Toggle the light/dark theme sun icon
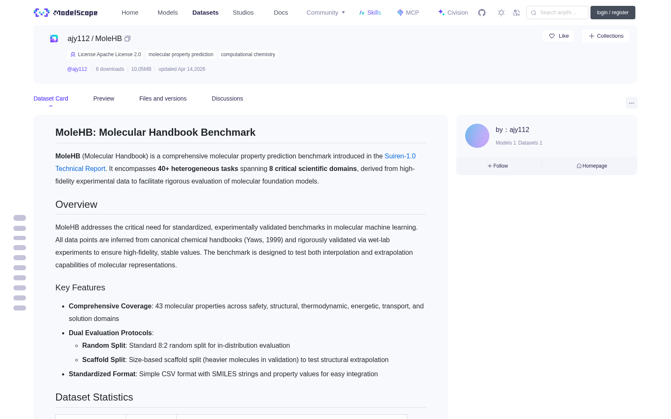671x419 pixels. 501,13
